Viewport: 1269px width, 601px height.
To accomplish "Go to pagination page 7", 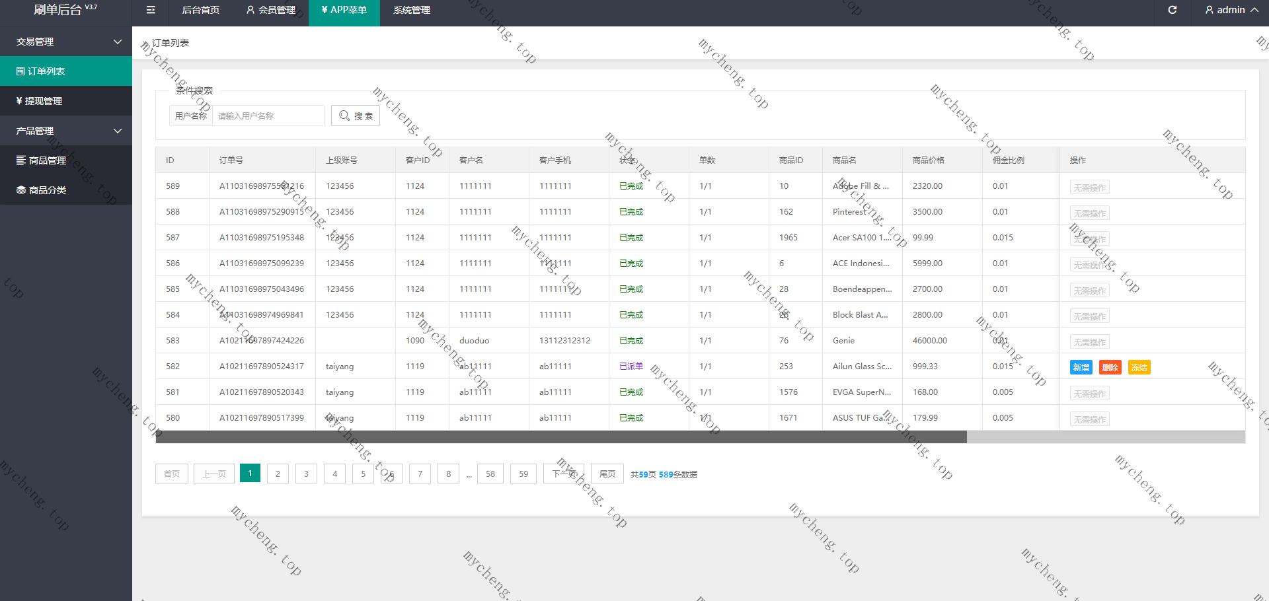I will pos(420,474).
